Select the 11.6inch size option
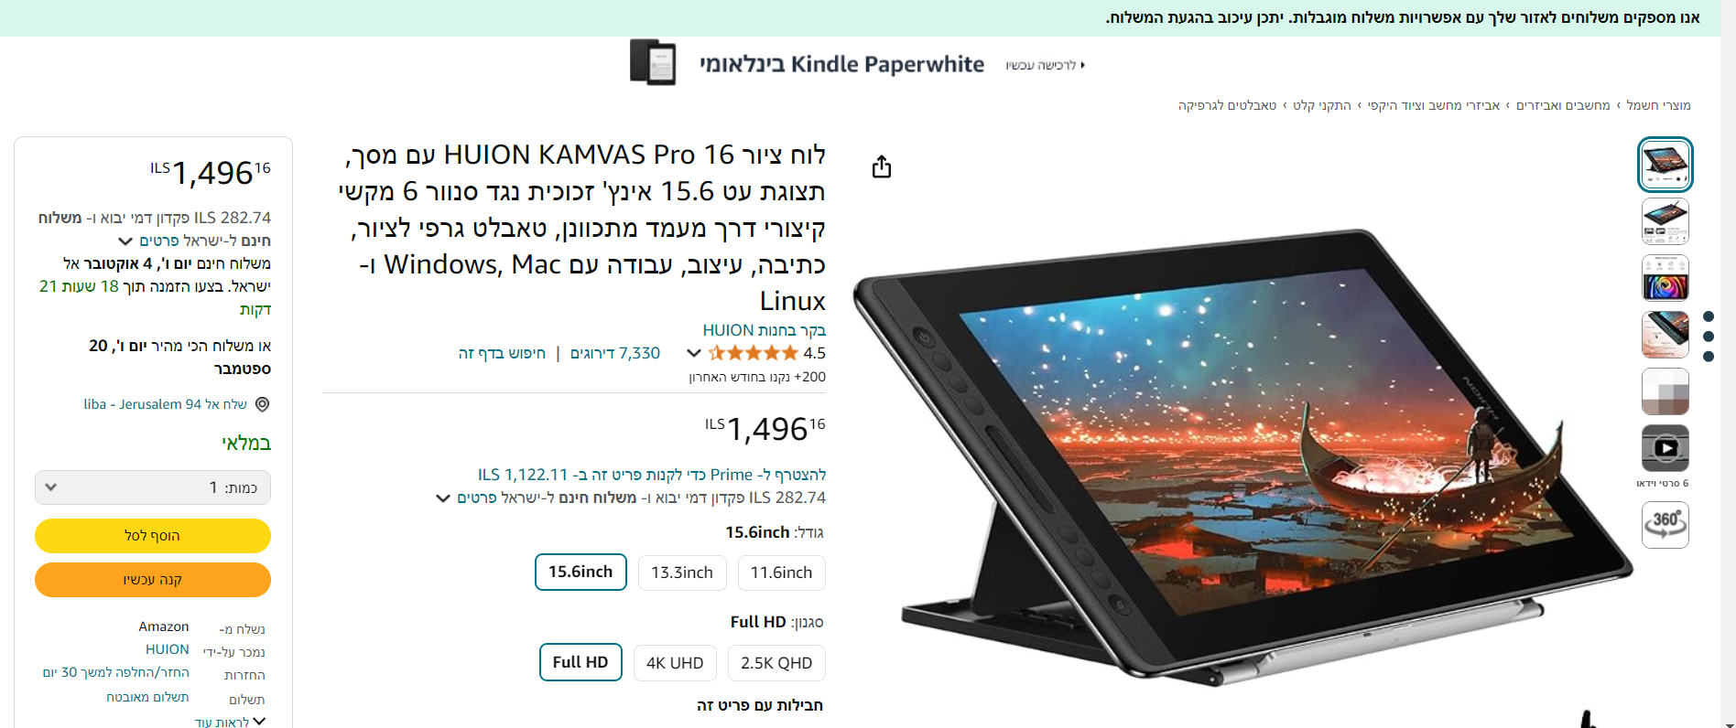This screenshot has height=728, width=1736. pos(781,573)
